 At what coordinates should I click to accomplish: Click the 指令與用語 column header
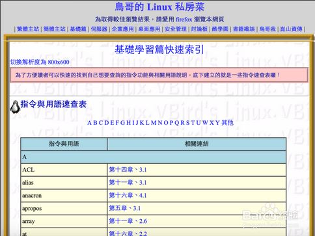coord(64,144)
